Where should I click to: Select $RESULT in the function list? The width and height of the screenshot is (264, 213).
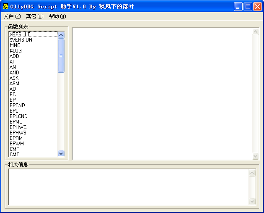(20, 34)
